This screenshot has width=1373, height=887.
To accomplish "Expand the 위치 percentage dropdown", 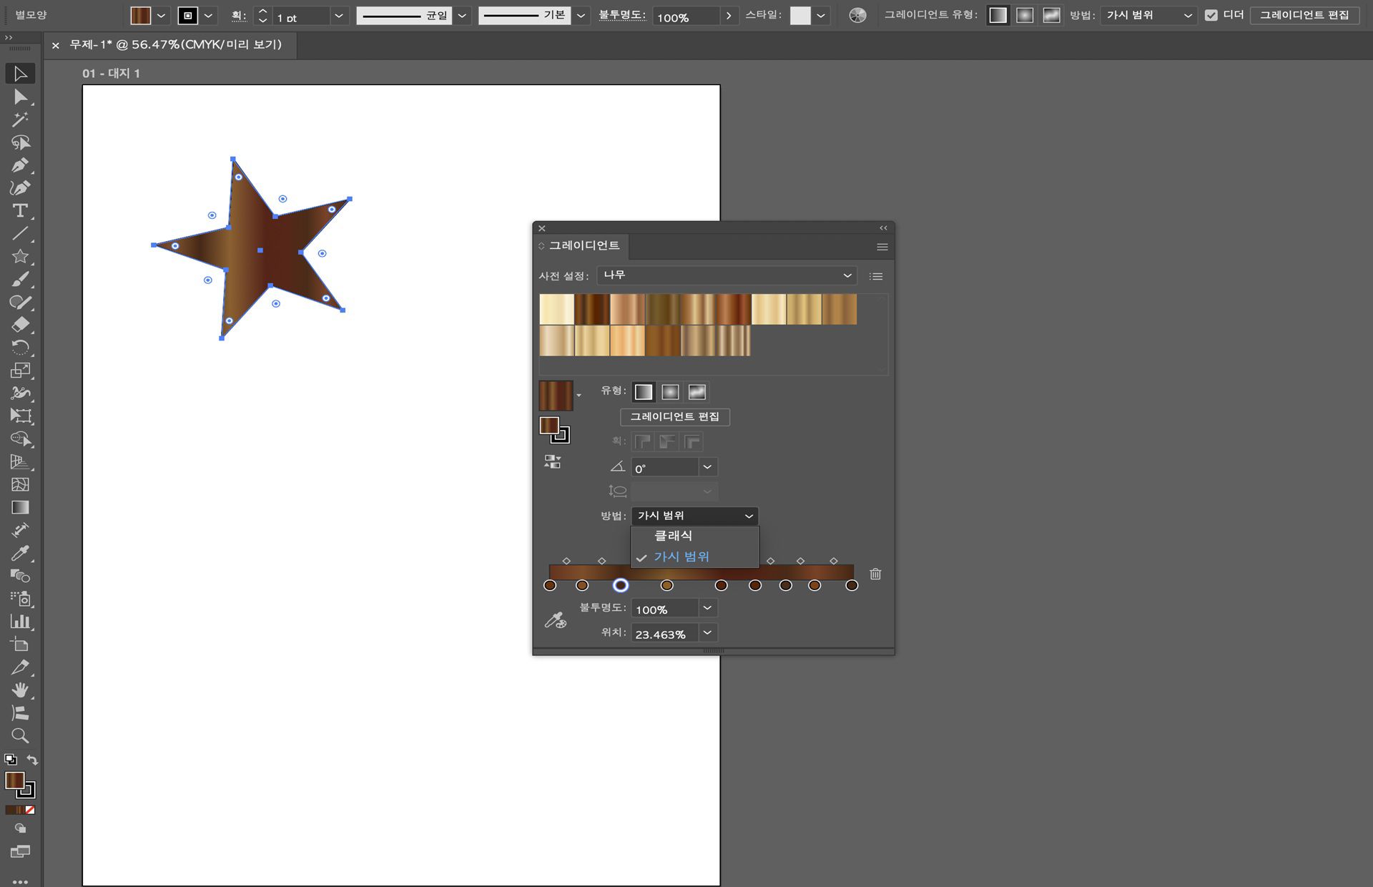I will (x=707, y=633).
